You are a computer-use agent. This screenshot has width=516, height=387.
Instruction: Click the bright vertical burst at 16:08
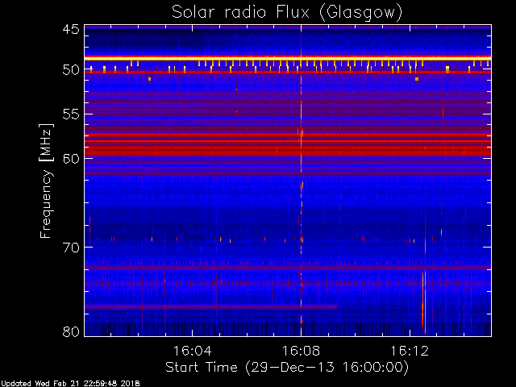301,181
